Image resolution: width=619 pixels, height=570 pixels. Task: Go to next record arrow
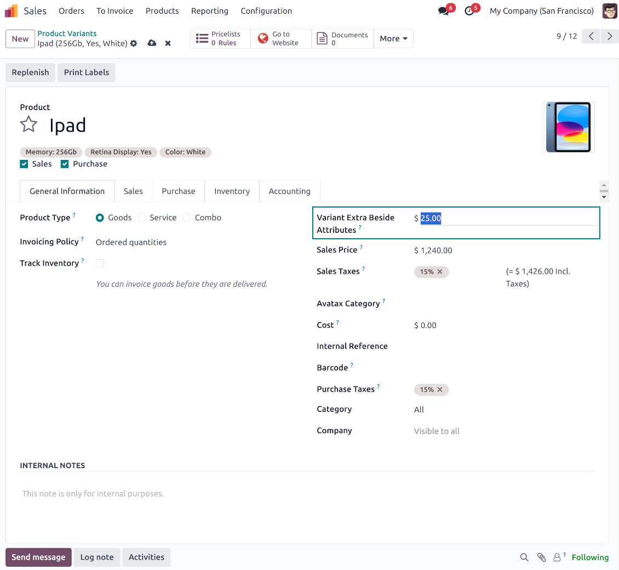pyautogui.click(x=610, y=36)
